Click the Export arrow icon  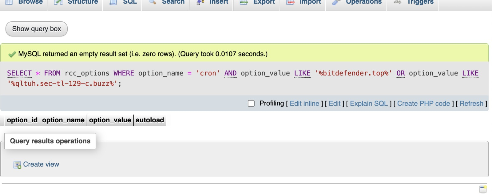tap(244, 2)
